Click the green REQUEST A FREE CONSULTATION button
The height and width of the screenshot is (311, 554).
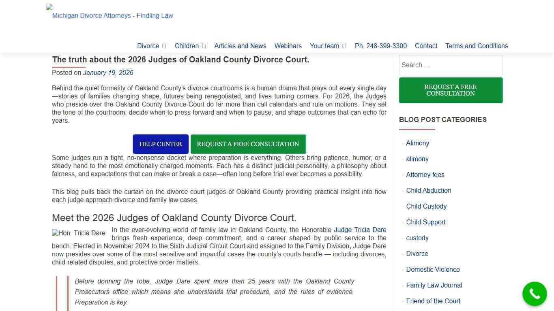(x=248, y=144)
